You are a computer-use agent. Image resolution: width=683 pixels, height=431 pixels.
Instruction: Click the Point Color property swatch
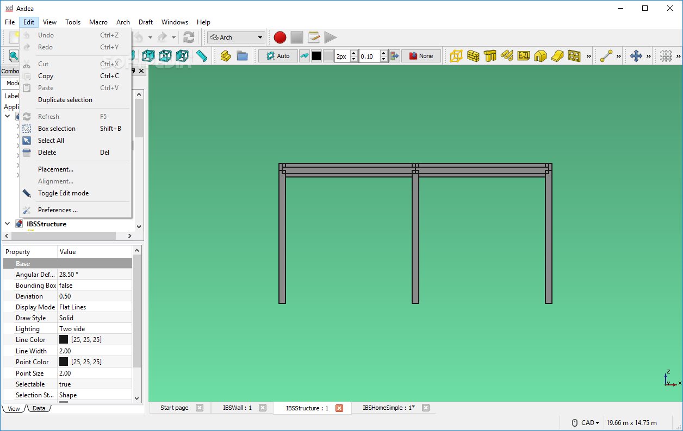point(64,362)
